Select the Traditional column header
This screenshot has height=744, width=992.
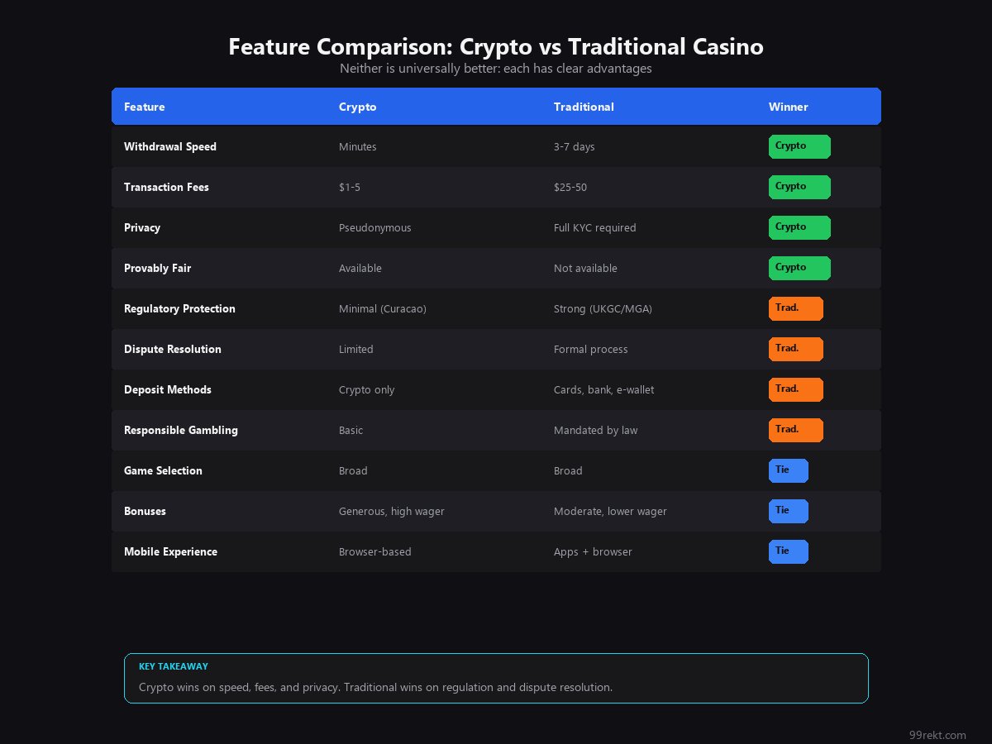click(584, 107)
